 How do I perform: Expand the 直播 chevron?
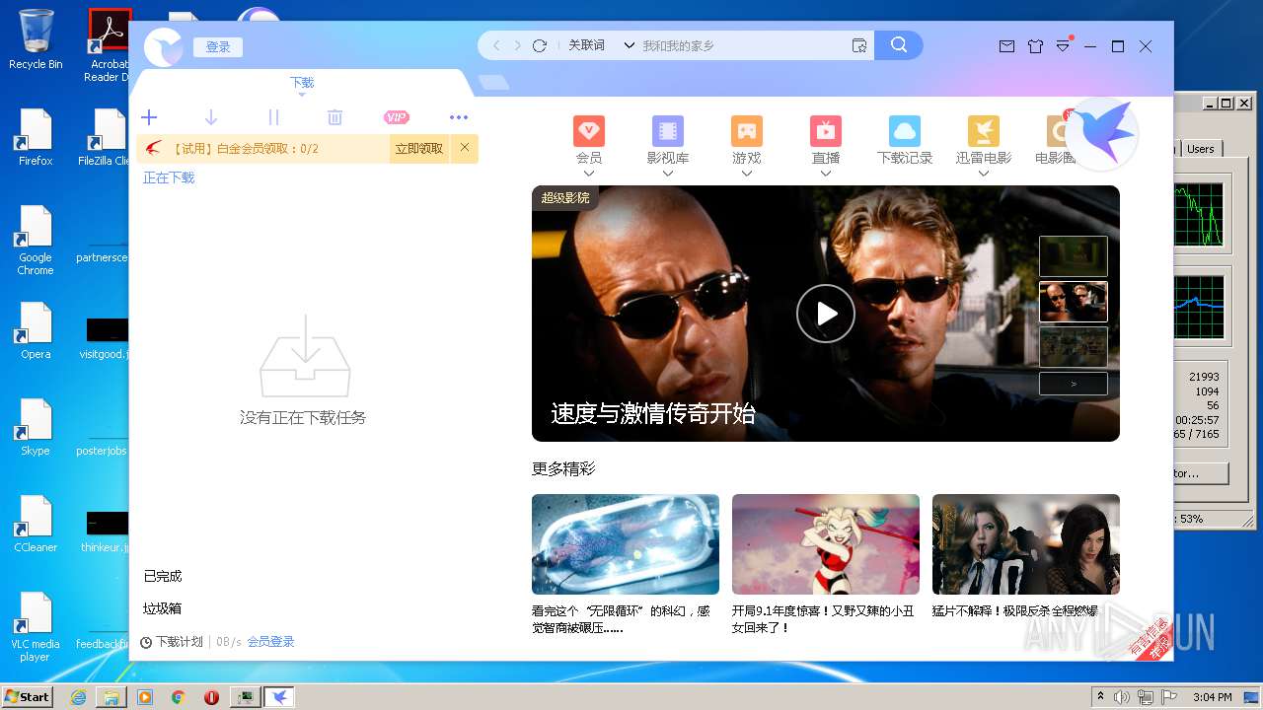coord(826,174)
